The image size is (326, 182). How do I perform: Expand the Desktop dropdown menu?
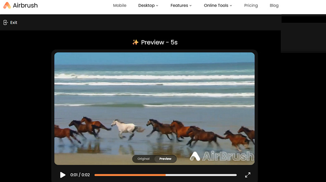click(148, 6)
